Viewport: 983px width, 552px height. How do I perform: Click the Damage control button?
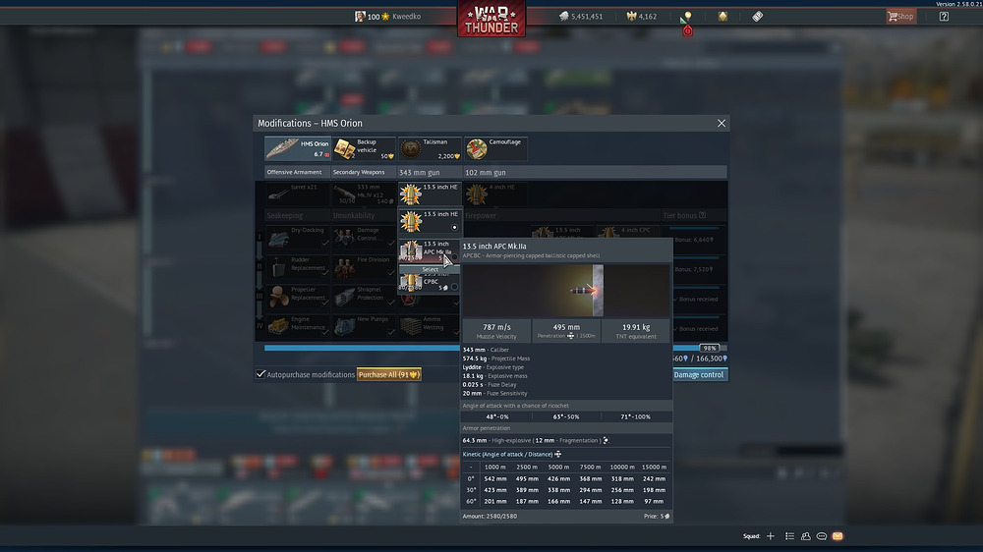coord(698,374)
